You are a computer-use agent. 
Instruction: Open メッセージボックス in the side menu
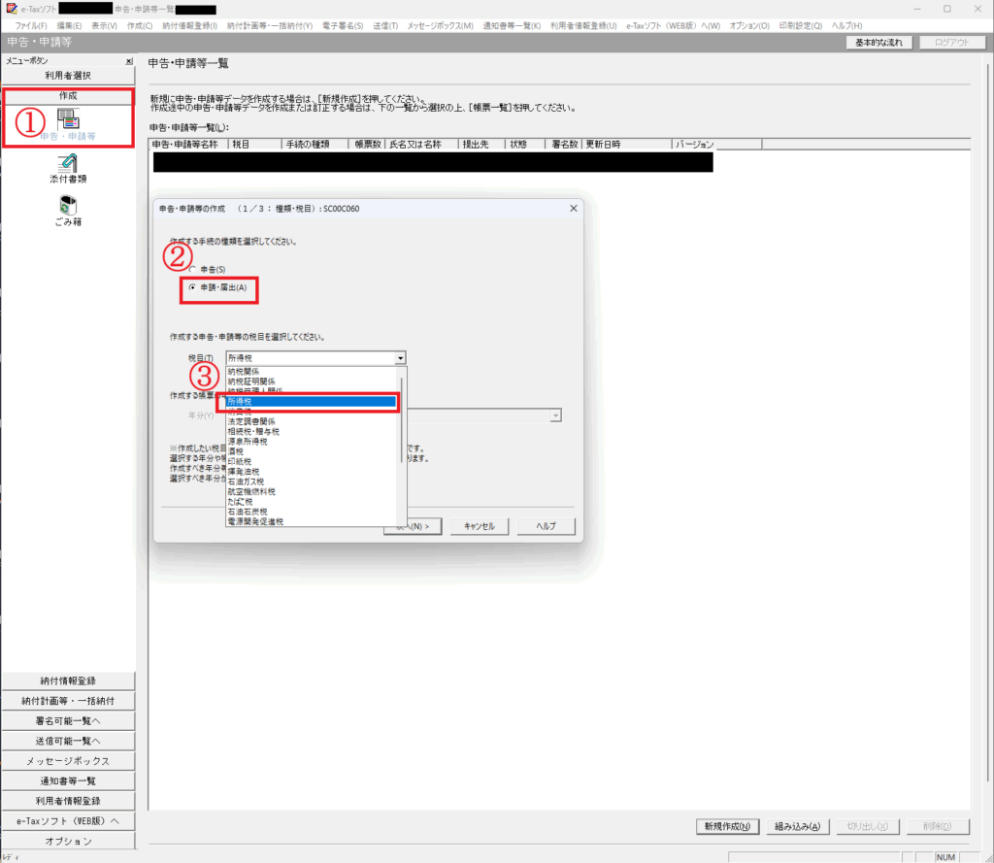click(68, 760)
